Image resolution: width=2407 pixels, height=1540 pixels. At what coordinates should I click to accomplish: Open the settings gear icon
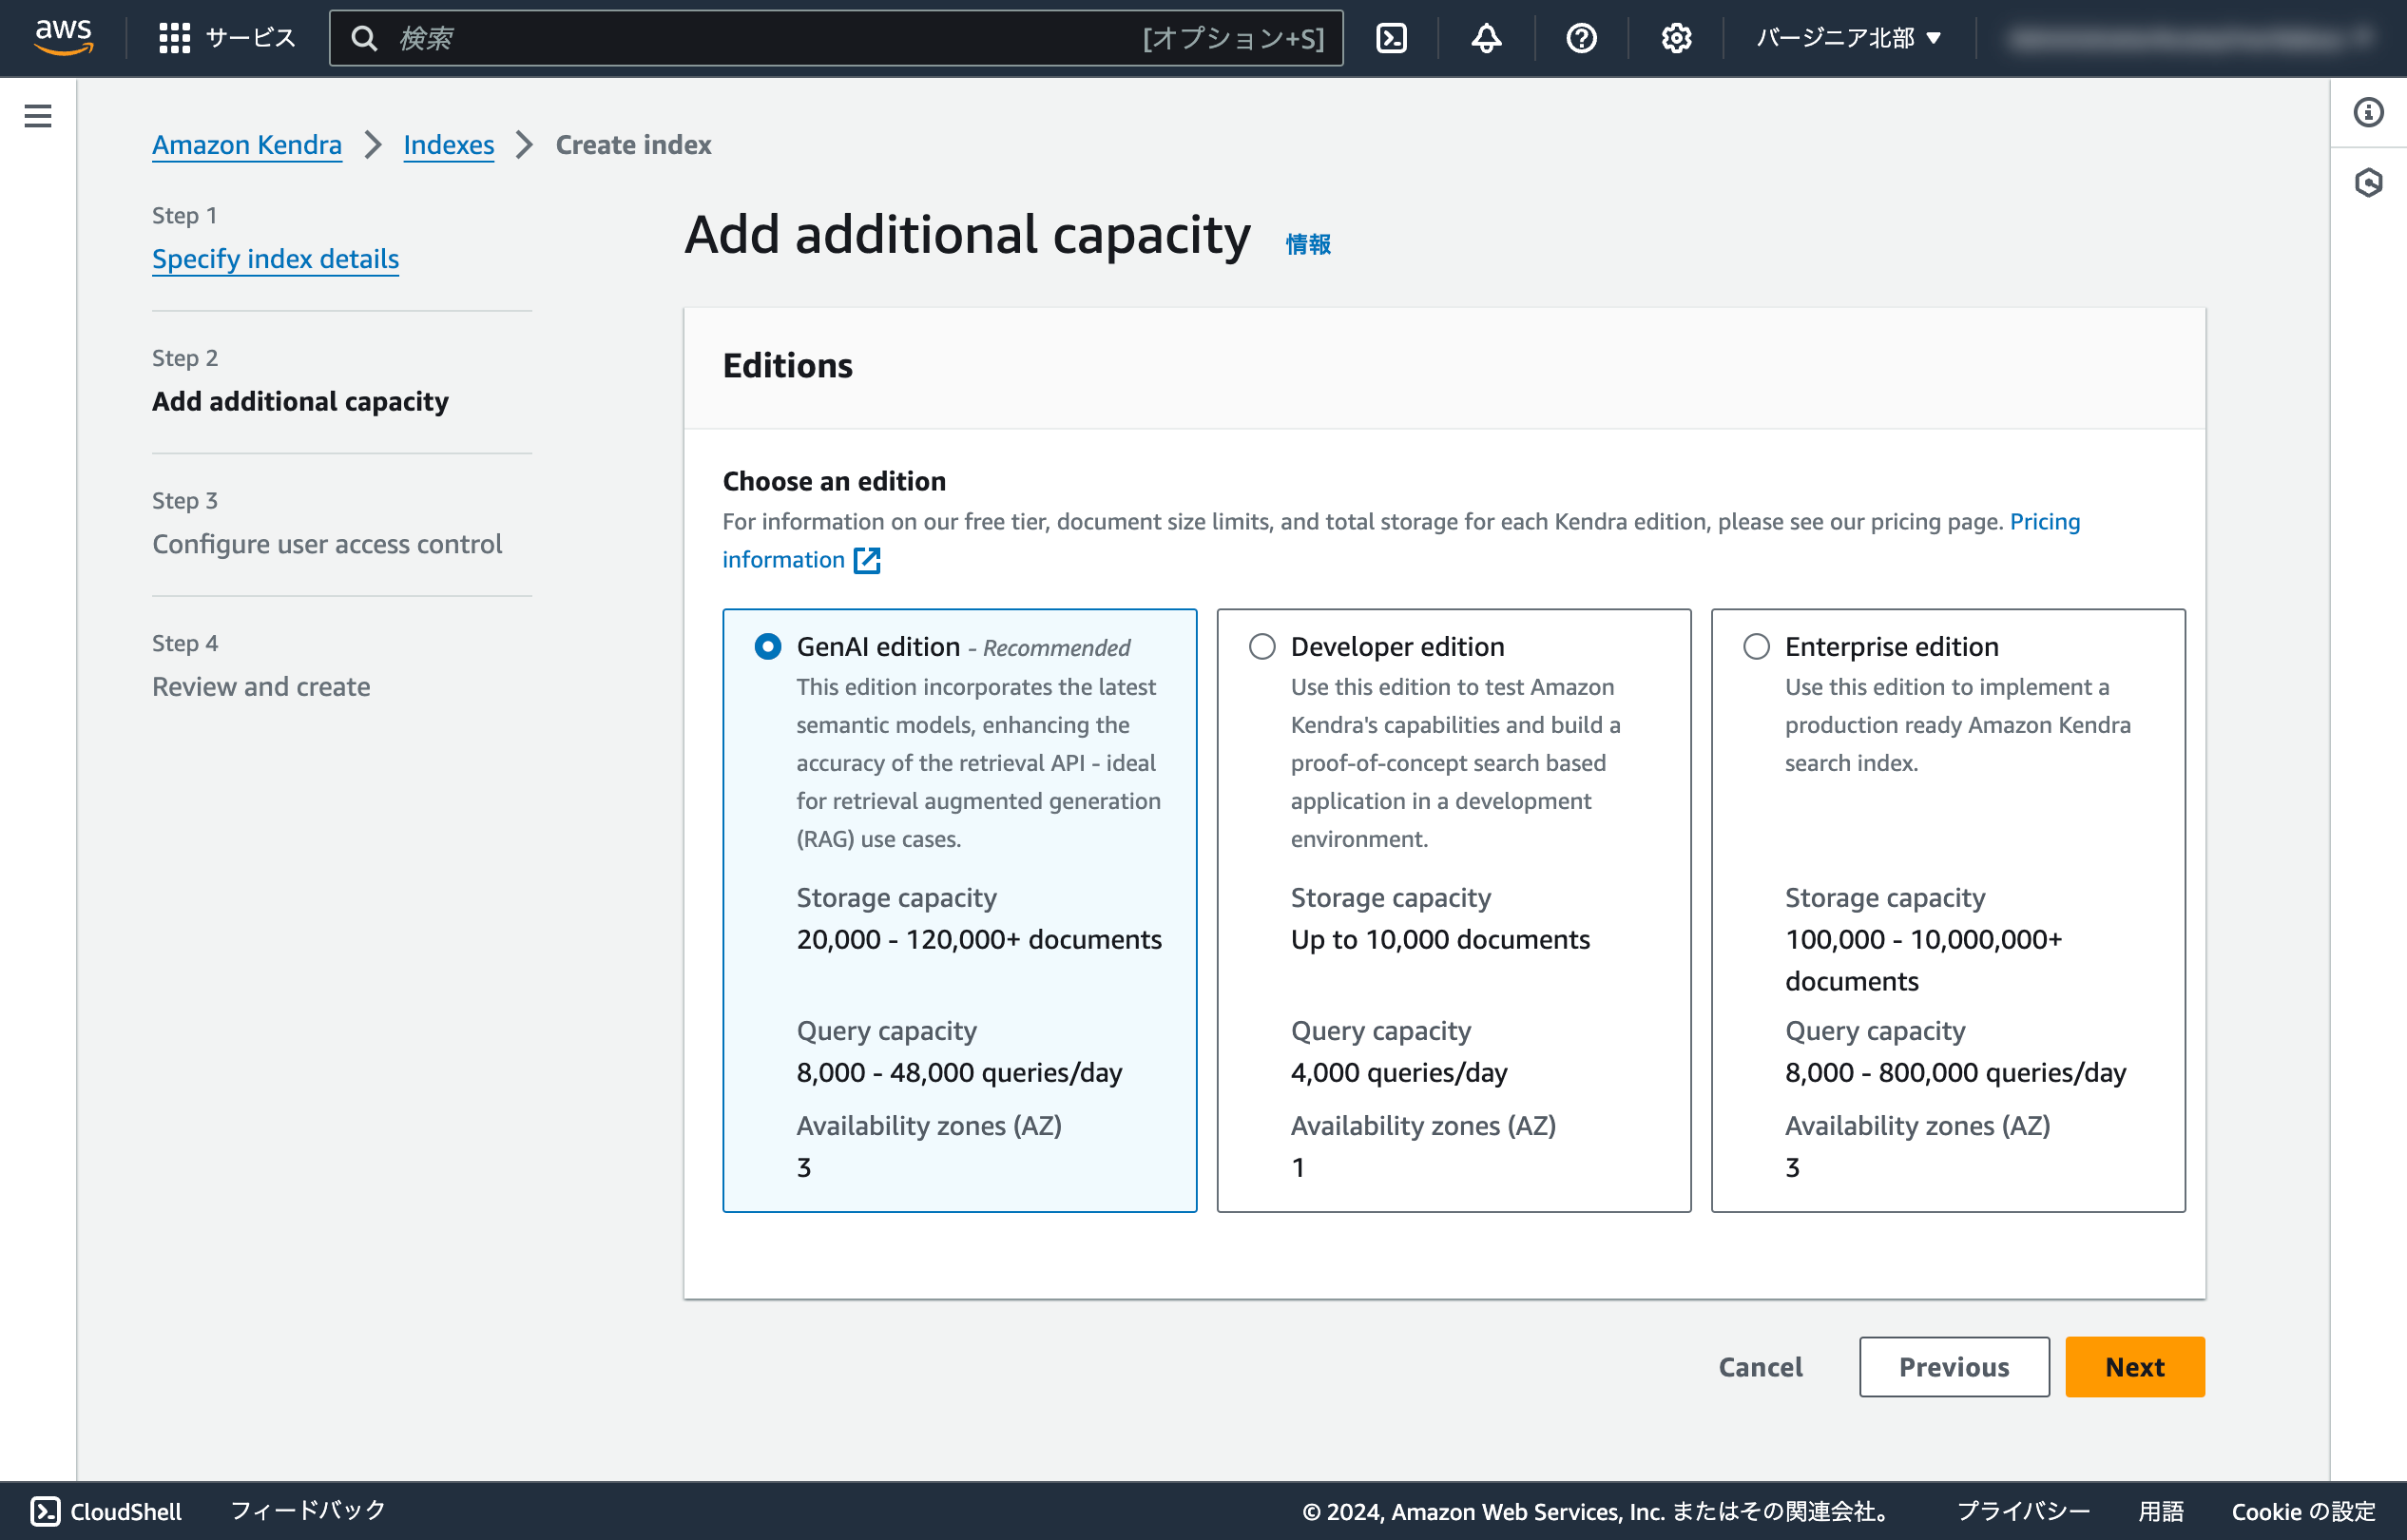[x=1676, y=38]
